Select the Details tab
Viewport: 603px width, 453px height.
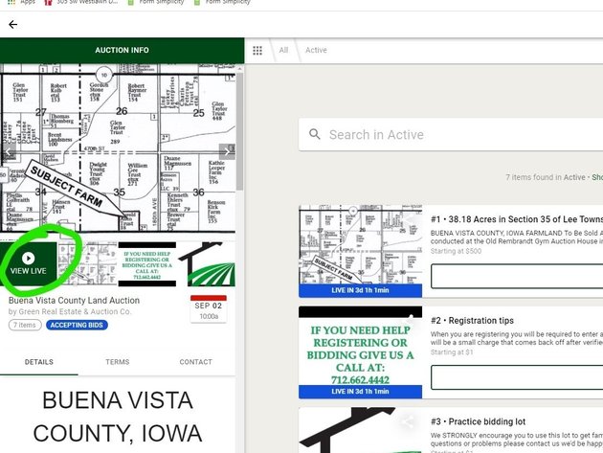39,362
